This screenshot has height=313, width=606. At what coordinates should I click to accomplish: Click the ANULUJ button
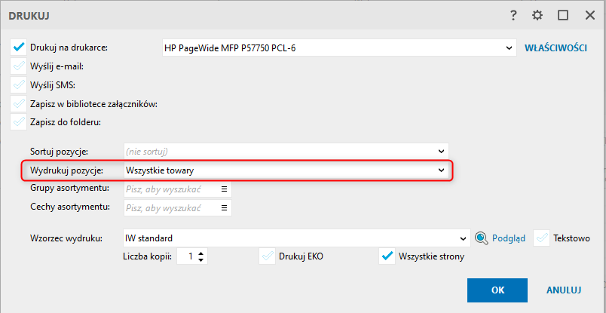point(564,290)
